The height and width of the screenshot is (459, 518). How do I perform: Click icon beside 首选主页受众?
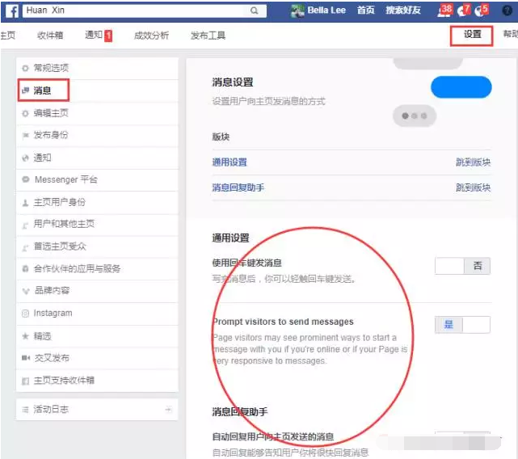(25, 247)
